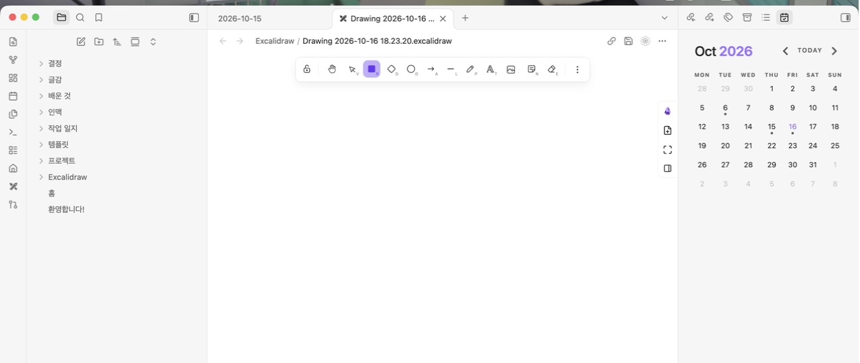Go to previous month in calendar
Image resolution: width=860 pixels, height=363 pixels.
pos(785,51)
